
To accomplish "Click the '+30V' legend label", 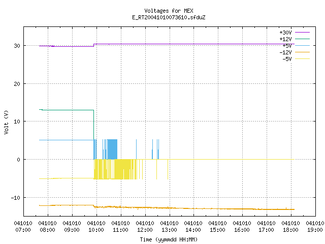I will click(285, 33).
